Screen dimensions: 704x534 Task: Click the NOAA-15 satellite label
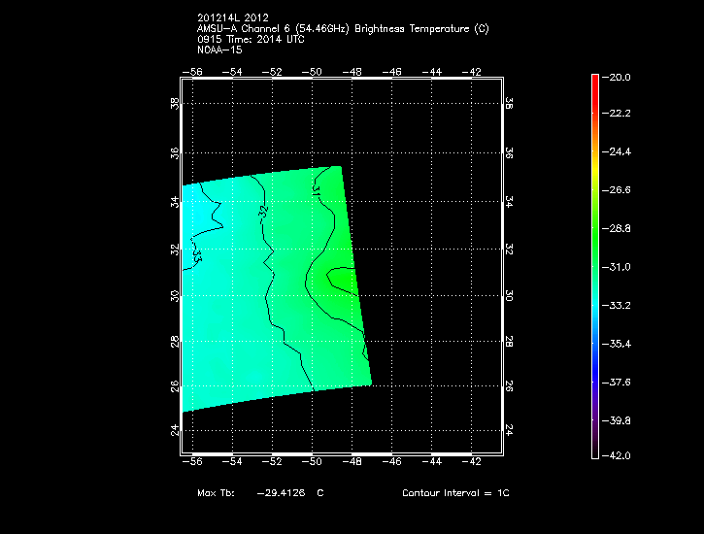(x=217, y=50)
